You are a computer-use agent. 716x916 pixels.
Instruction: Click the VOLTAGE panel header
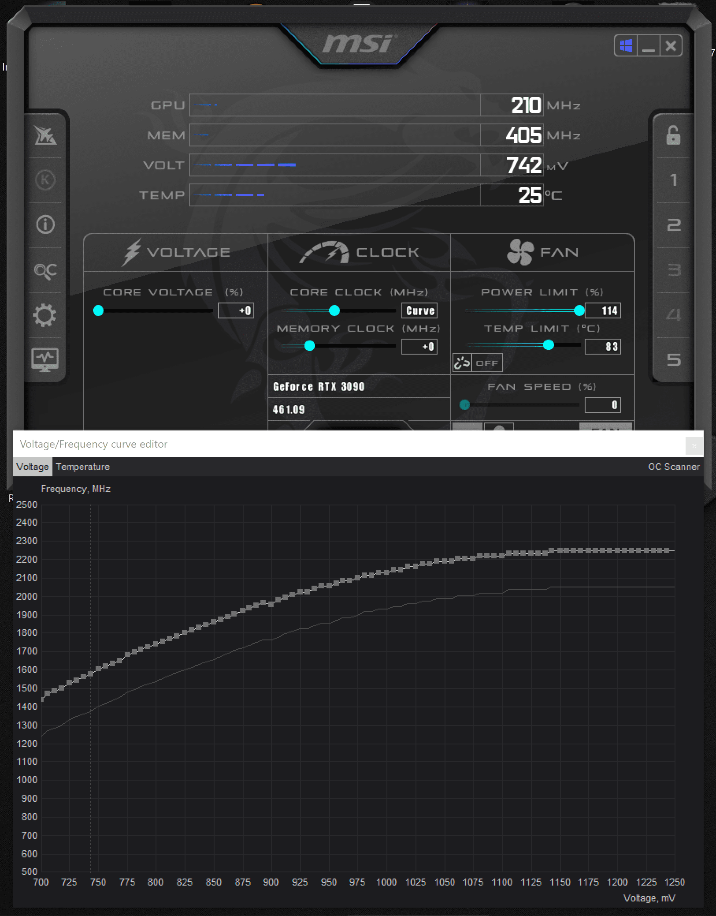click(176, 252)
